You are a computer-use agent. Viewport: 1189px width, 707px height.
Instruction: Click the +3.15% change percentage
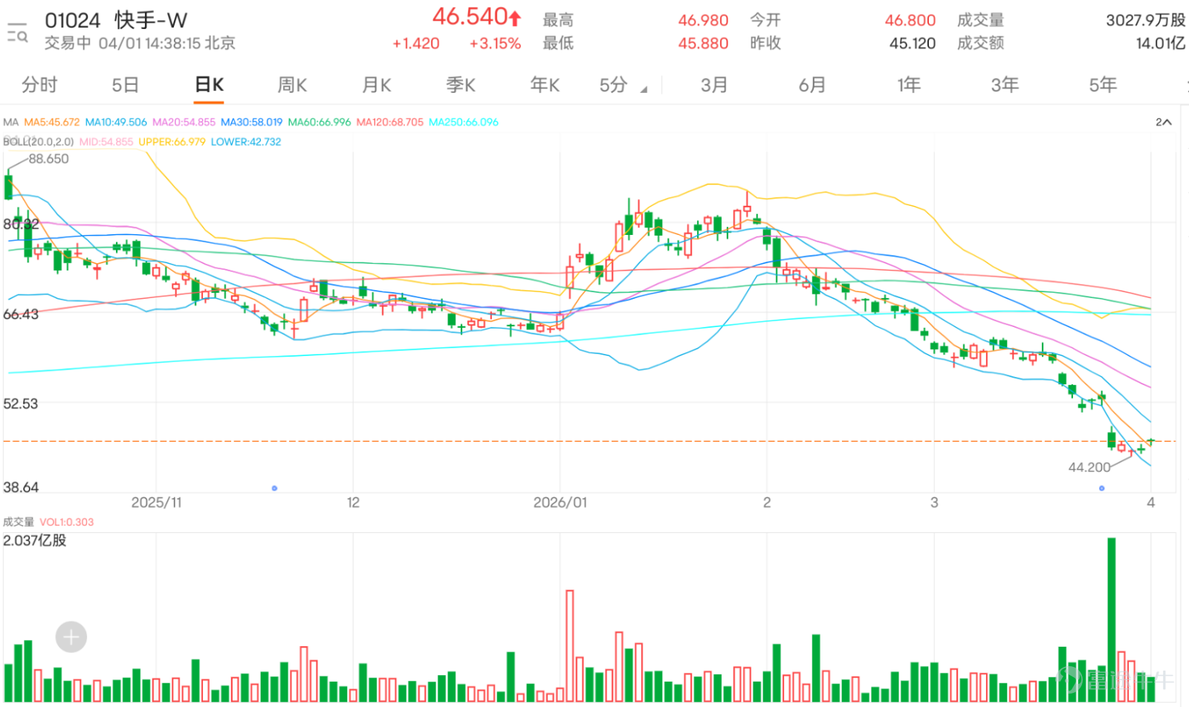[495, 43]
